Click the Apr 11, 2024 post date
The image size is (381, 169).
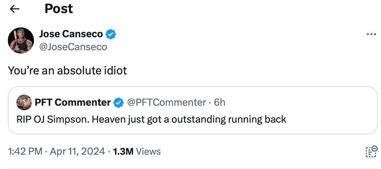click(77, 151)
